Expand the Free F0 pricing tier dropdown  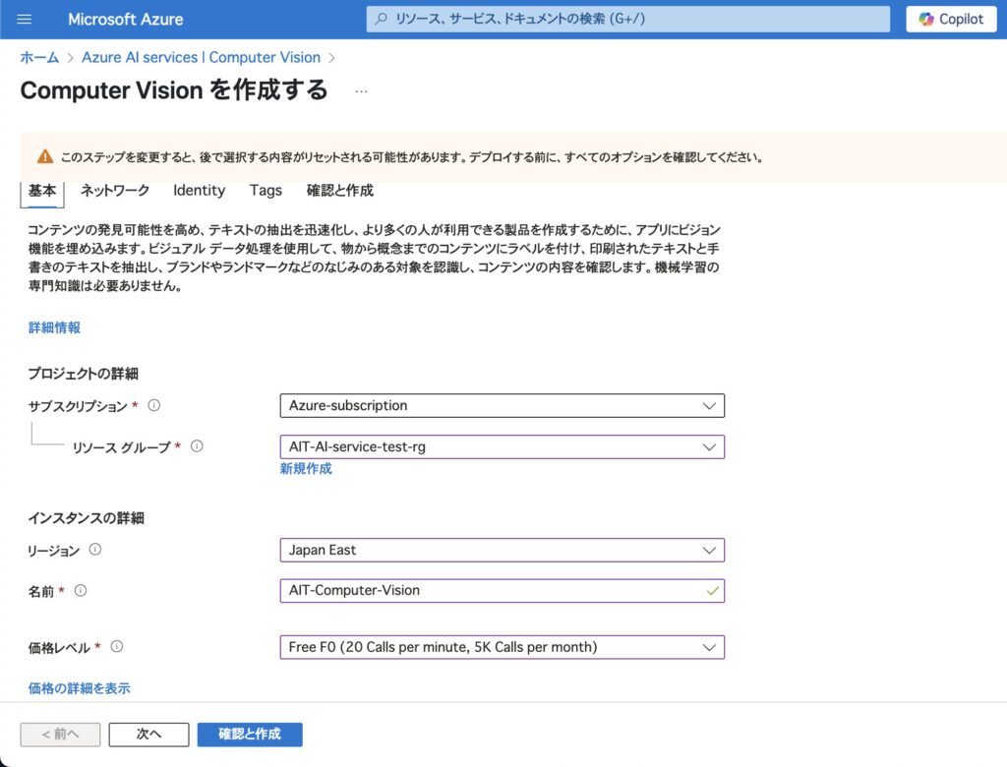[503, 647]
